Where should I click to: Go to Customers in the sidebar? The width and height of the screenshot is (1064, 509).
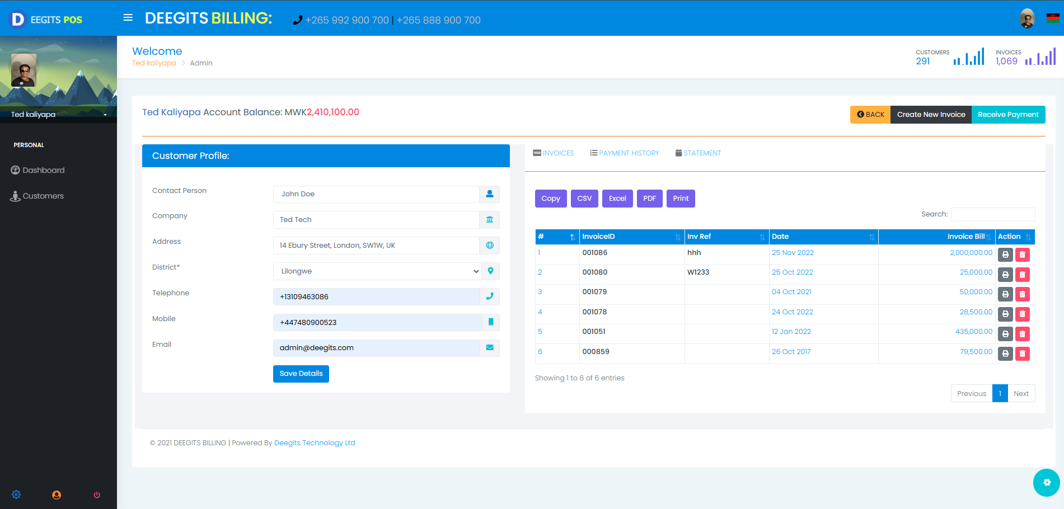[x=43, y=196]
